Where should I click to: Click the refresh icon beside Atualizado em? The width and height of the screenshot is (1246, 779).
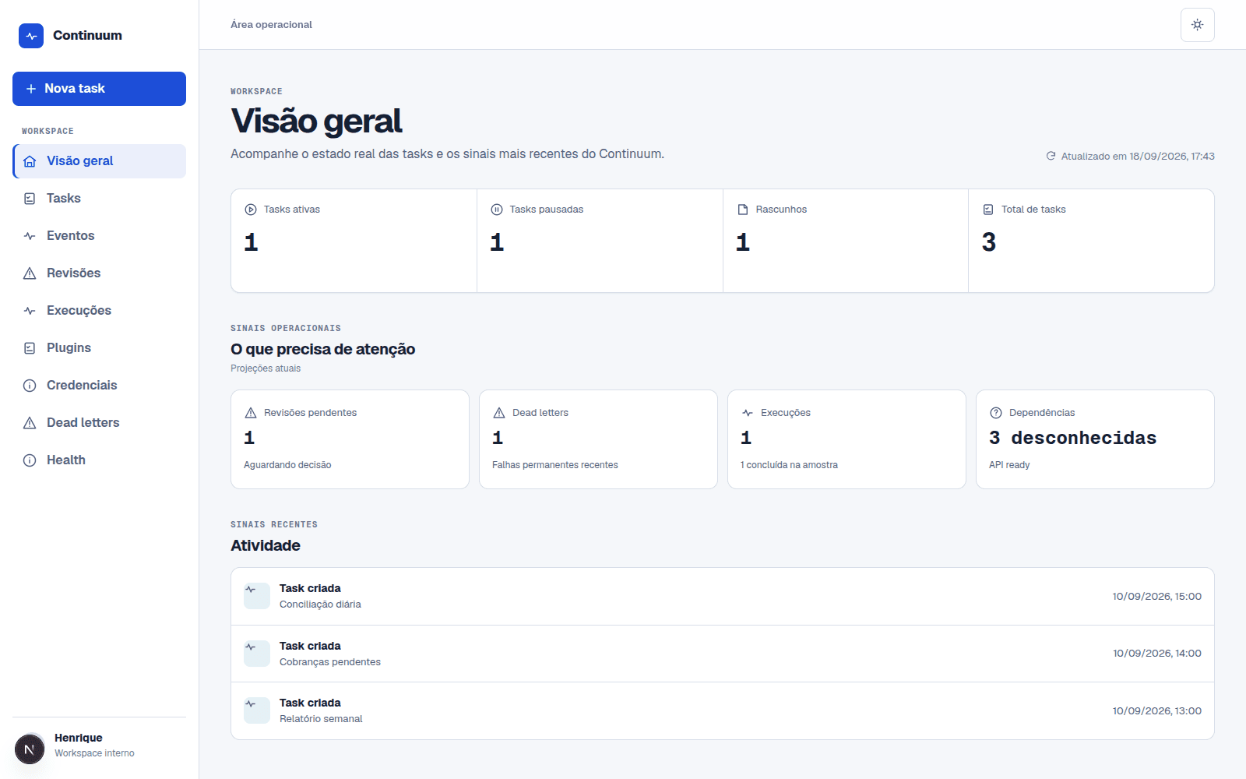[1051, 156]
